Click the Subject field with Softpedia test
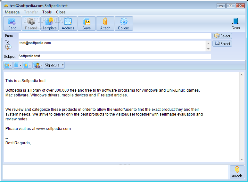248x182 pixels. click(x=115, y=56)
